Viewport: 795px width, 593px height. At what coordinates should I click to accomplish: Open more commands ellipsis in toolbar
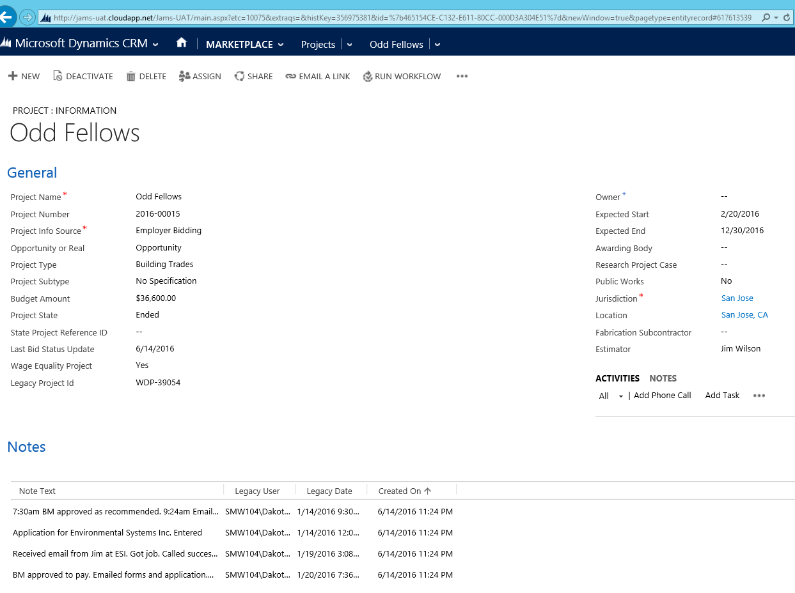(x=462, y=76)
